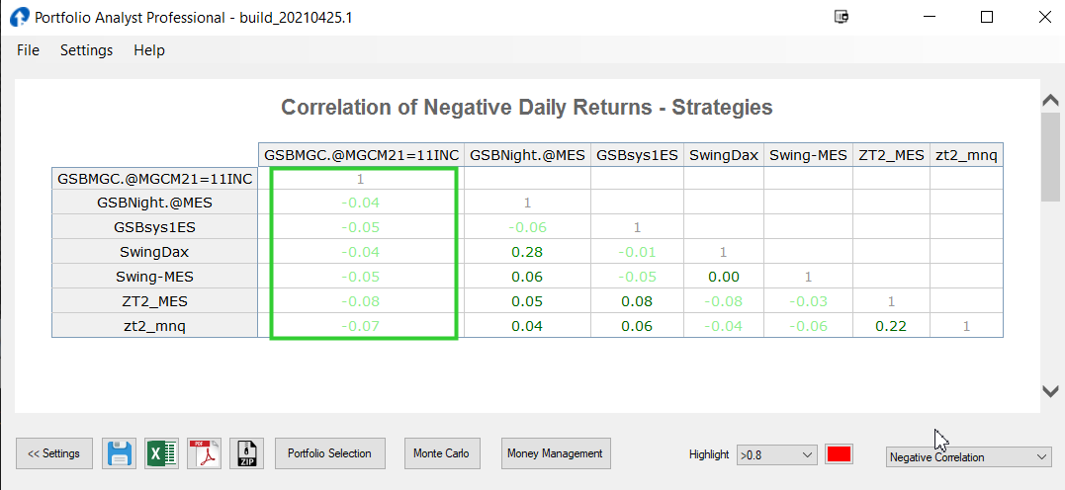The image size is (1065, 490).
Task: Click the Portfolio Selection button
Action: (x=329, y=453)
